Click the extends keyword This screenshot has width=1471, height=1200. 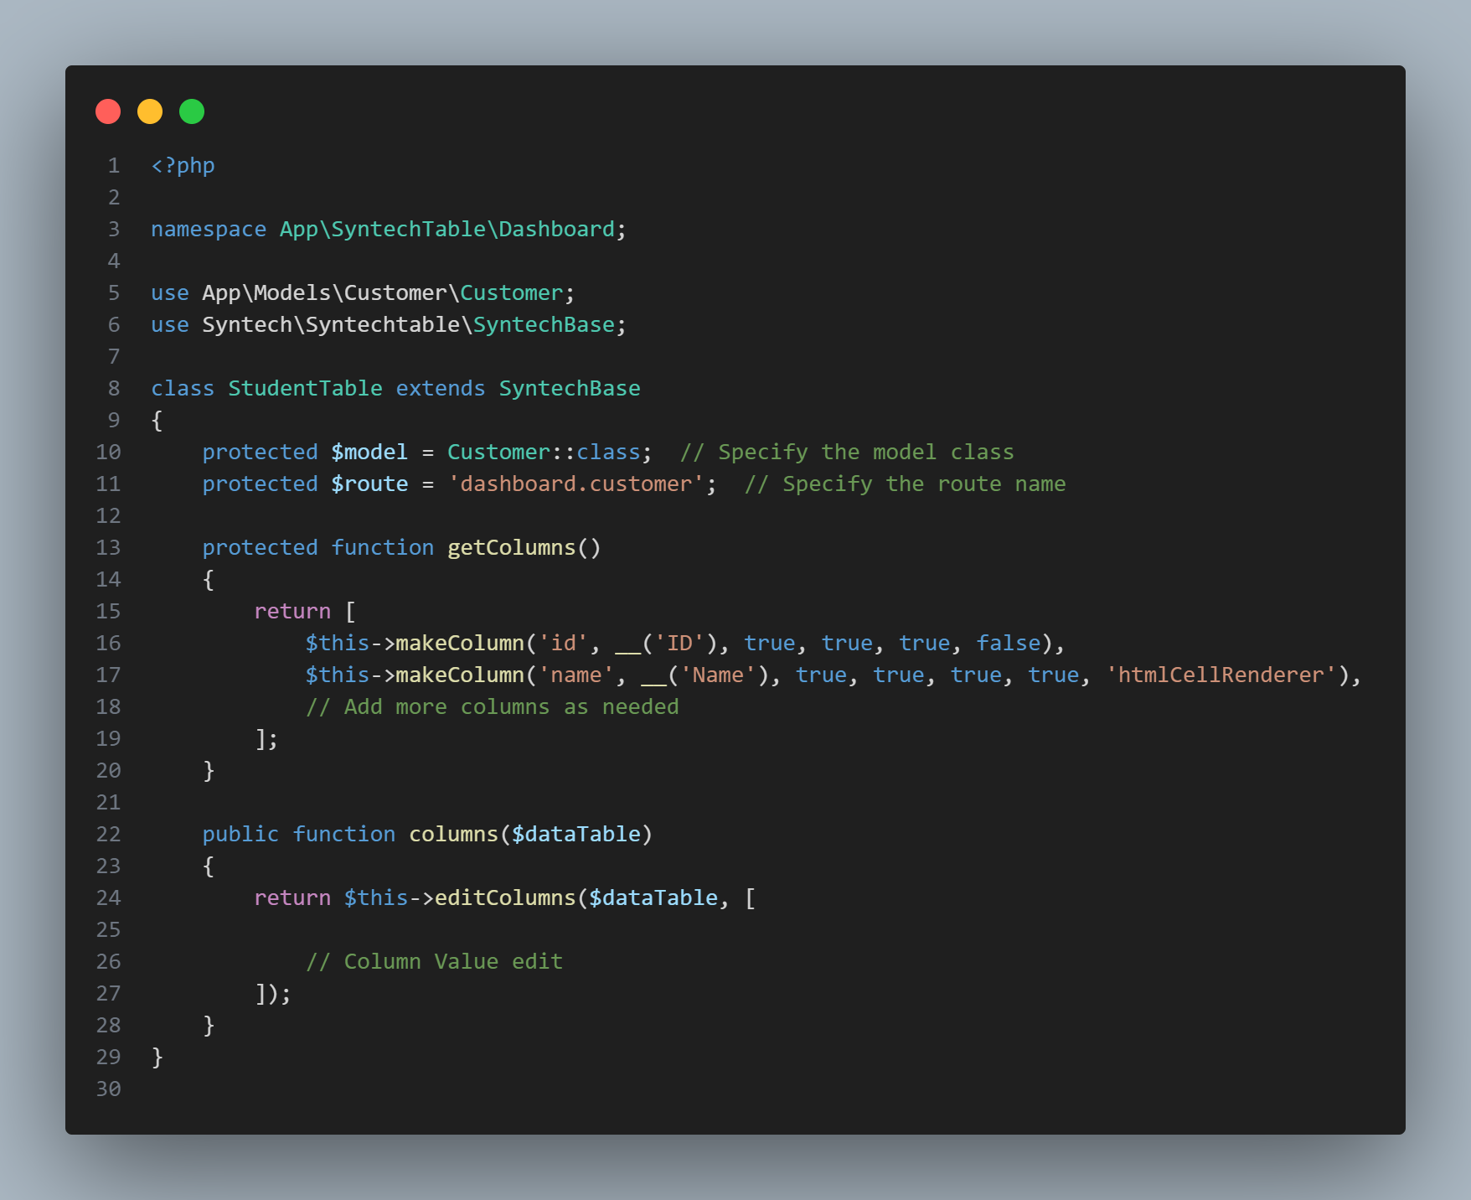point(440,389)
